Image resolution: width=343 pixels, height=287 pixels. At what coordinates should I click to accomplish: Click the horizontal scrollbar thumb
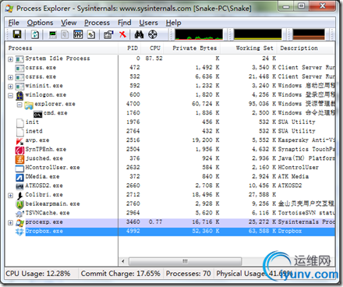186,261
